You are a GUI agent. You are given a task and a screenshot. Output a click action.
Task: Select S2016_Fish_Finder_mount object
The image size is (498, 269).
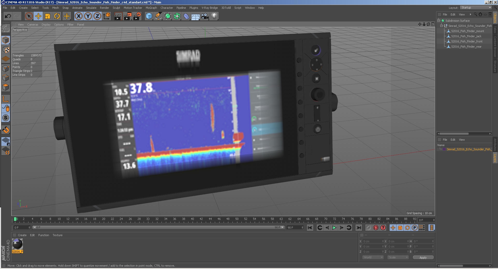(467, 31)
